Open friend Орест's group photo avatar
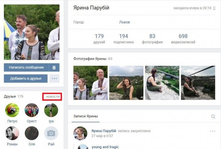 (x=32, y=110)
